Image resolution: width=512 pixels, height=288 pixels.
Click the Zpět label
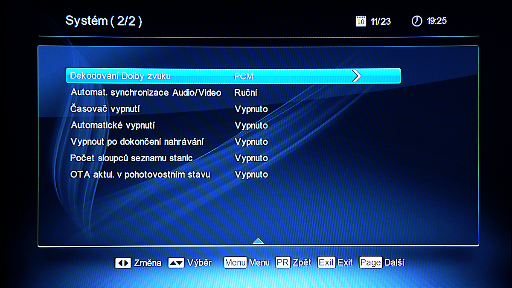[302, 263]
